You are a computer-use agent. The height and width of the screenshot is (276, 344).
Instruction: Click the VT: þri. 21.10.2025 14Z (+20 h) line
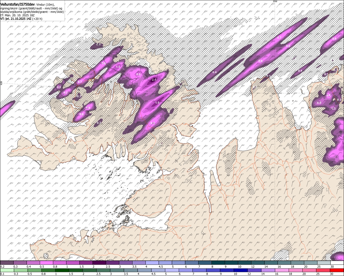click(21, 19)
